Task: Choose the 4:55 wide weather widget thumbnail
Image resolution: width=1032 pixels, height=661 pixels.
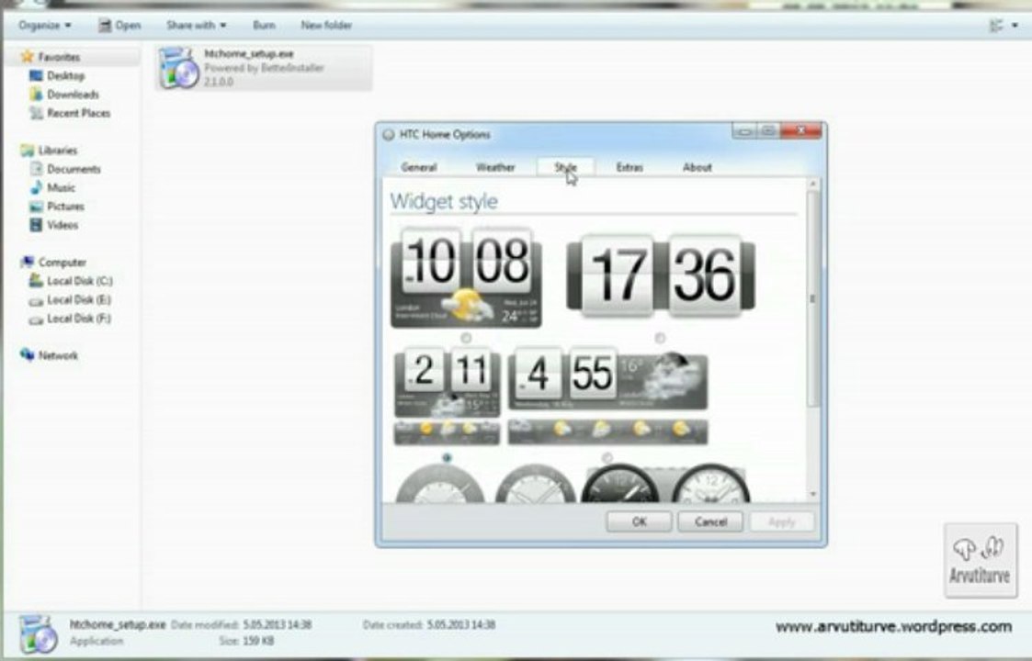Action: coord(607,396)
